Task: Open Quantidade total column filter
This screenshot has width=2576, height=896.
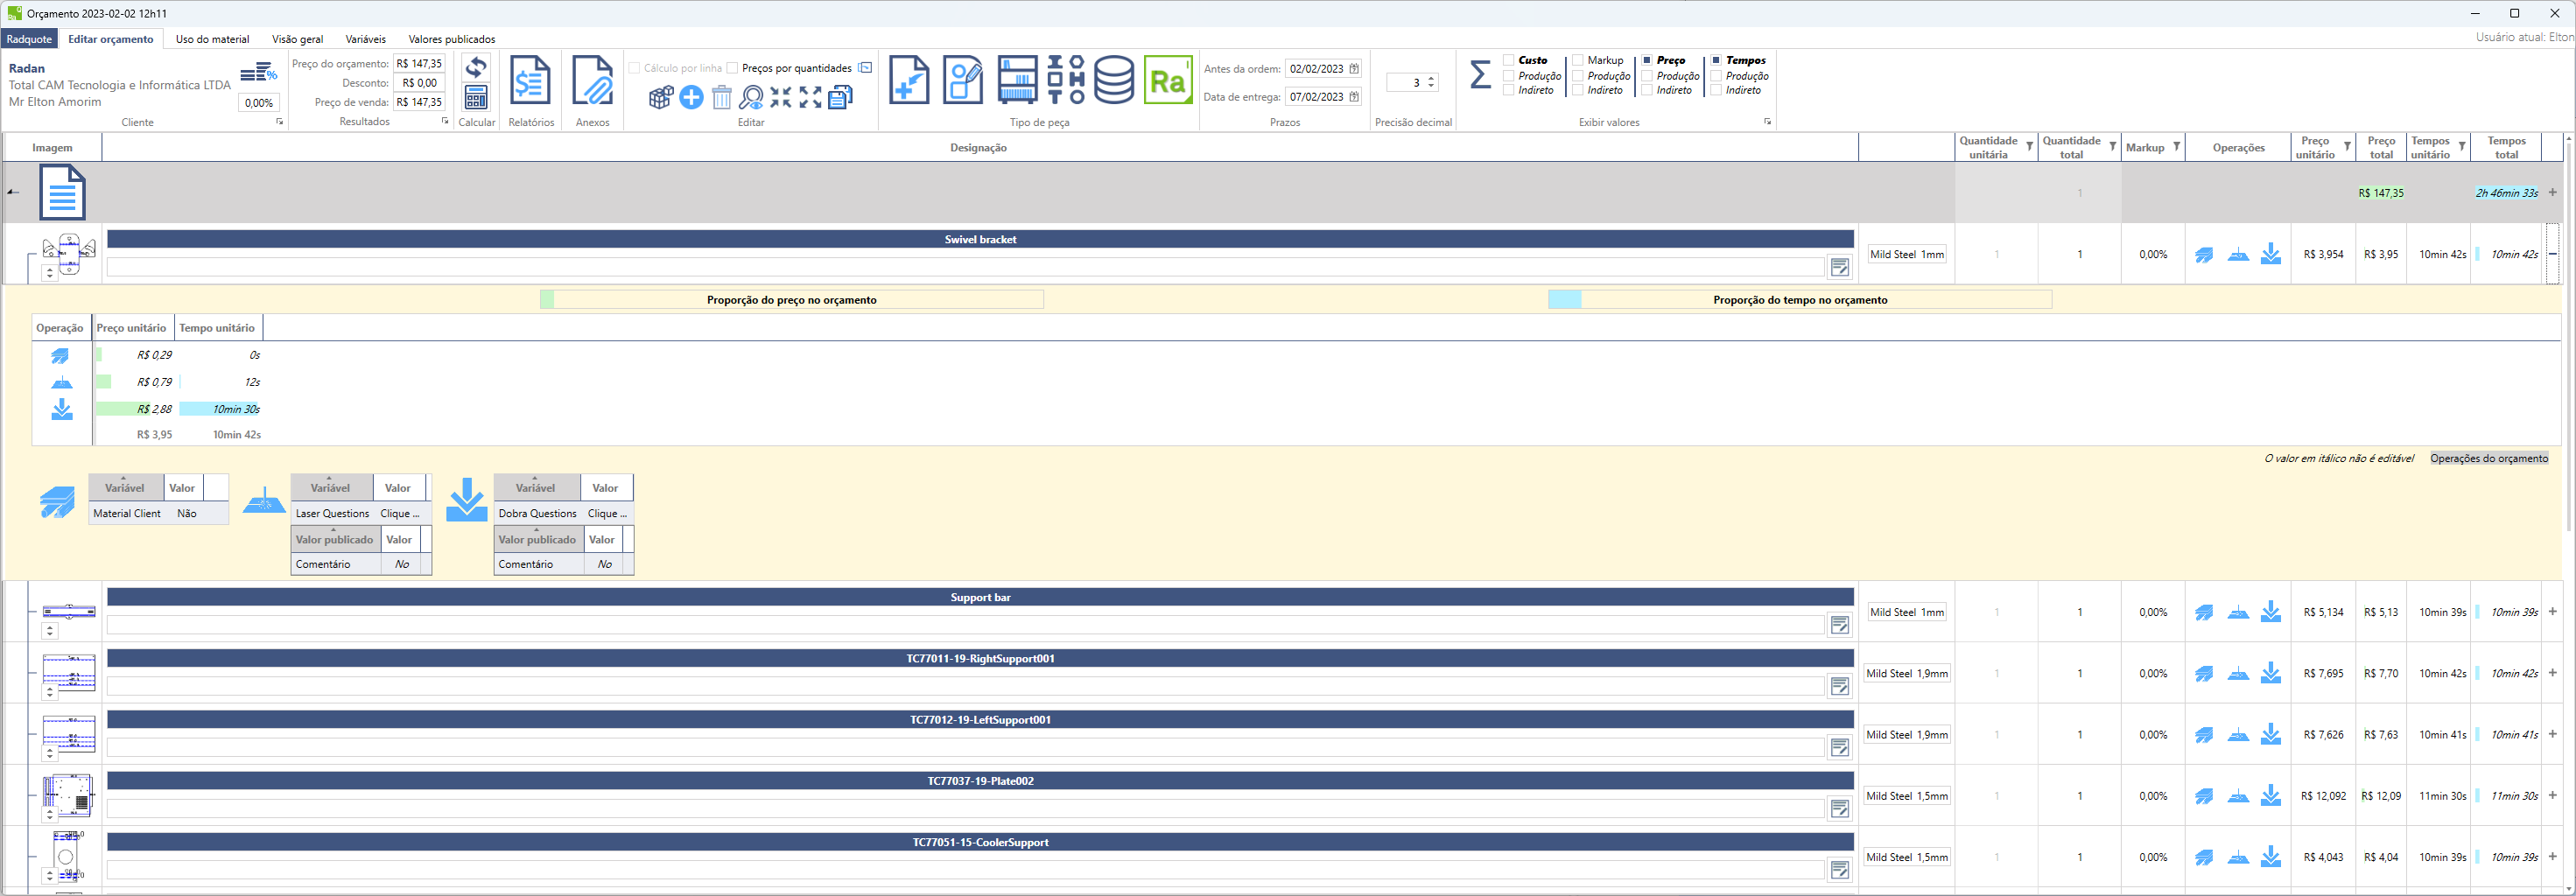Action: tap(2112, 147)
